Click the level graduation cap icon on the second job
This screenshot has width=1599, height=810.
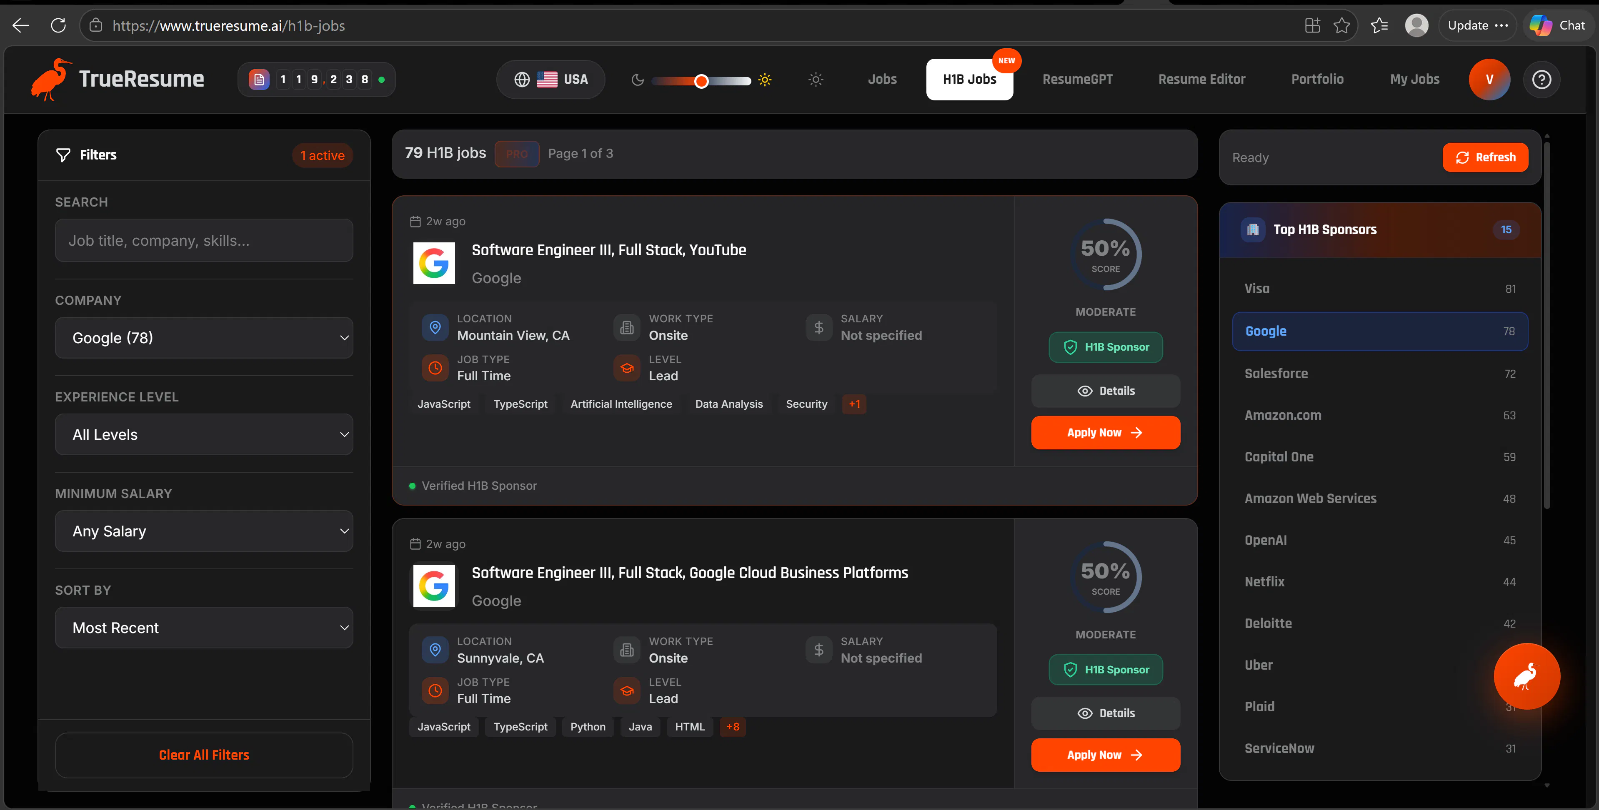point(627,690)
